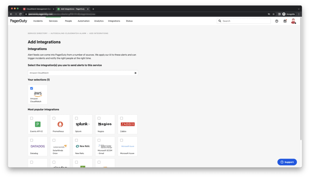Open a new browser tab
Viewport: 310px width, 178px height.
tap(93, 9)
